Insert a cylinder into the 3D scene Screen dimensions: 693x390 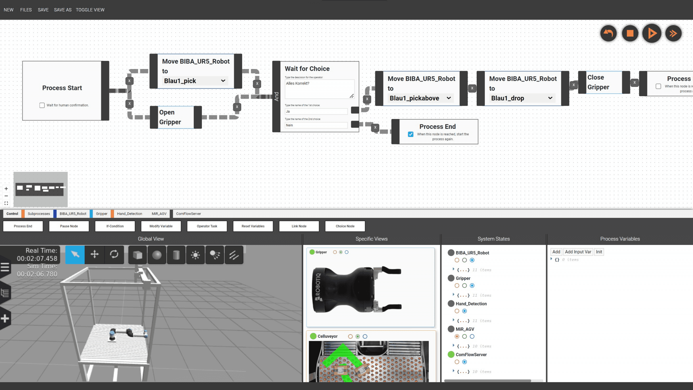tap(176, 255)
